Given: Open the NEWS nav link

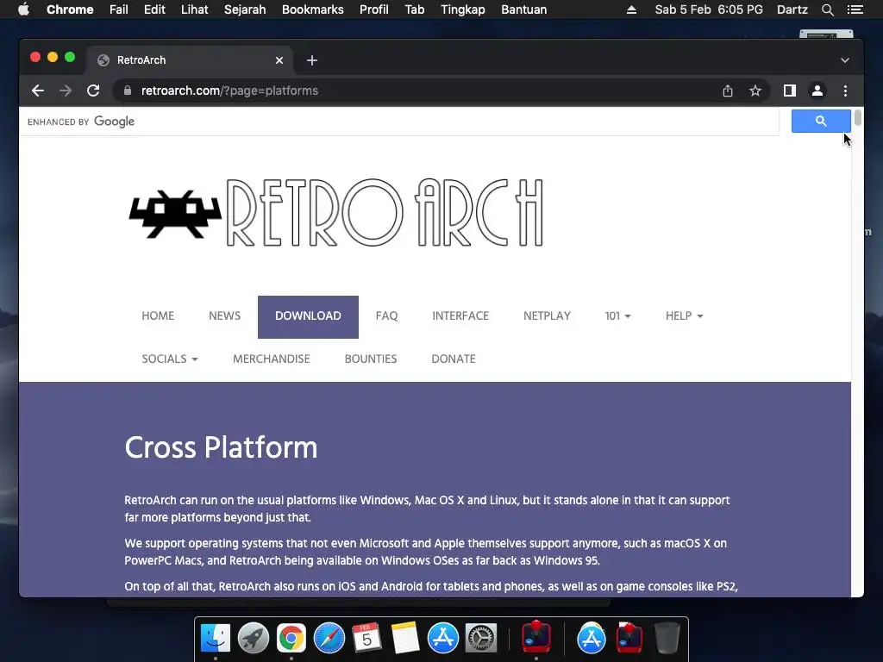Looking at the screenshot, I should (225, 316).
